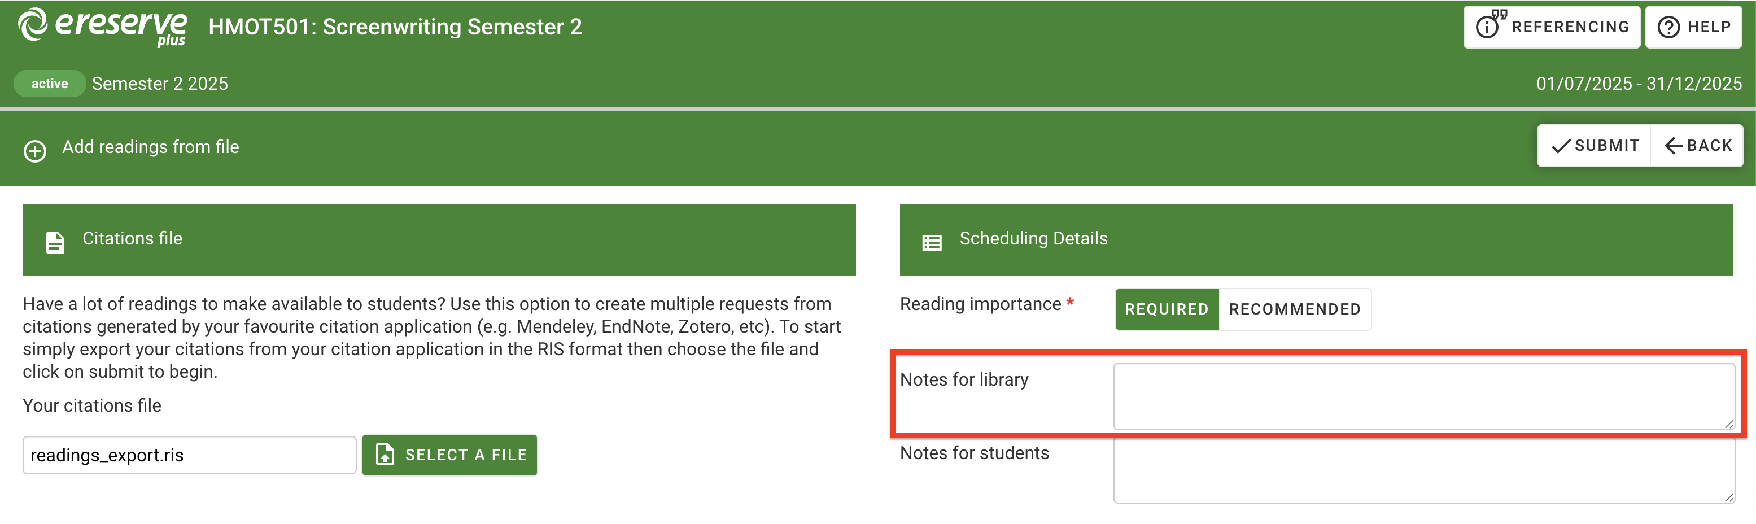Click the Add readings plus circle icon
Viewport: 1756px width, 524px height.
click(35, 151)
